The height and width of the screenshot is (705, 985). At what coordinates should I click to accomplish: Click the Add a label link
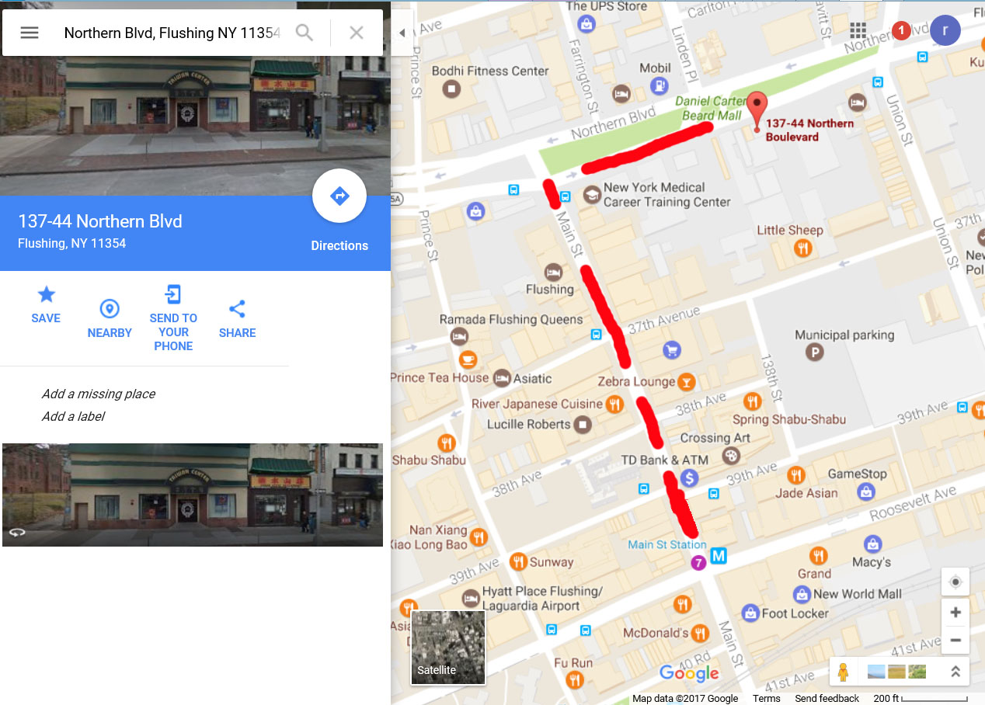(x=73, y=416)
